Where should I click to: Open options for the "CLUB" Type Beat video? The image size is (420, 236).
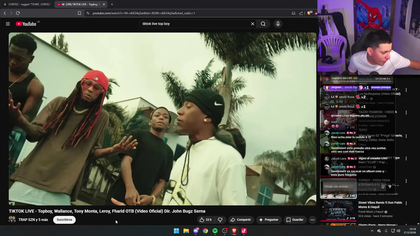click(406, 158)
